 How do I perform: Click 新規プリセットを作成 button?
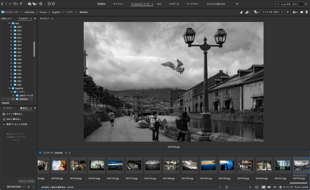(x=17, y=124)
